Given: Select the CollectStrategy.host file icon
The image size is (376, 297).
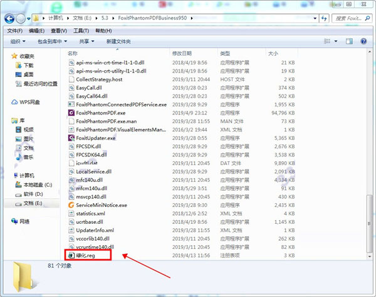Looking at the screenshot, I should (x=71, y=79).
